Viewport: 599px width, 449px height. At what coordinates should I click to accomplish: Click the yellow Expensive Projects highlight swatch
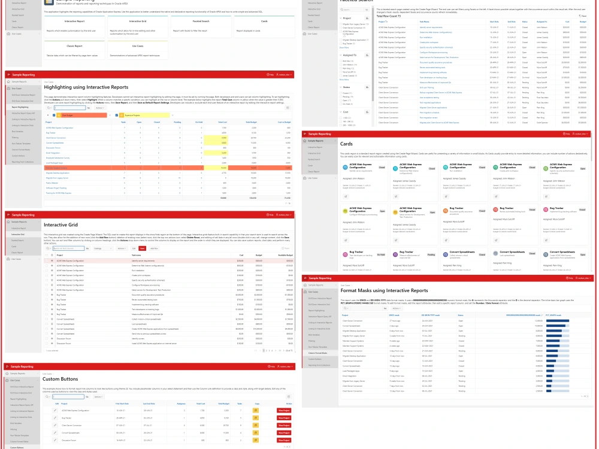point(144,116)
